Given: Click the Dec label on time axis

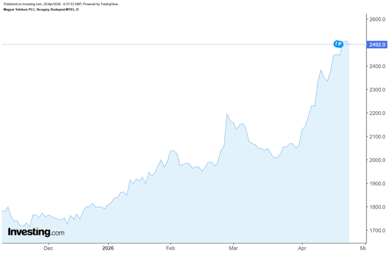Looking at the screenshot, I should [48, 248].
